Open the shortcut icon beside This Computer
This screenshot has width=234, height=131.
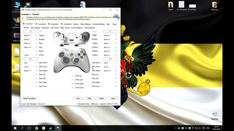click(x=28, y=5)
